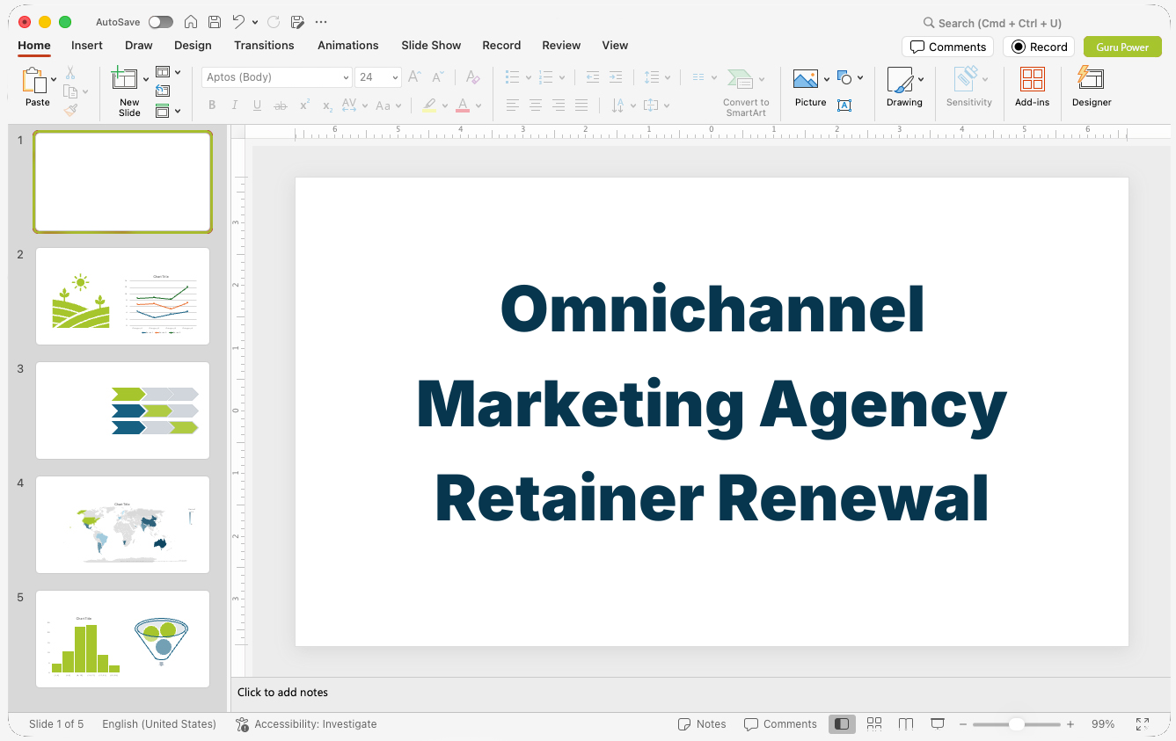This screenshot has width=1176, height=741.
Task: Click the Font Color swatch
Action: point(463,105)
